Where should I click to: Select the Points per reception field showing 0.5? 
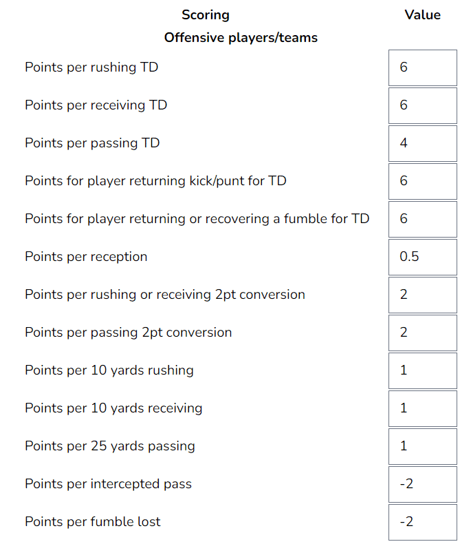pos(422,257)
